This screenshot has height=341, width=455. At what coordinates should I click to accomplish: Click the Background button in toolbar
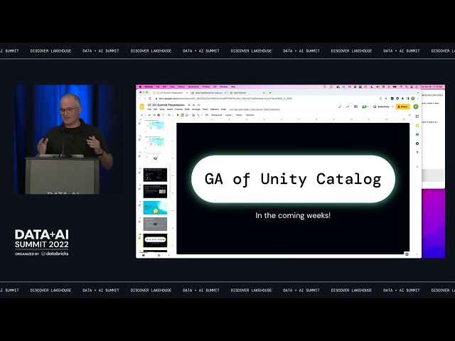click(x=216, y=115)
